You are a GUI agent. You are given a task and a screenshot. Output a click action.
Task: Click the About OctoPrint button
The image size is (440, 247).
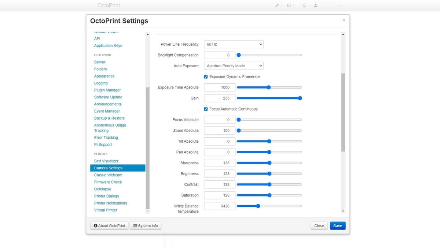[x=109, y=226]
